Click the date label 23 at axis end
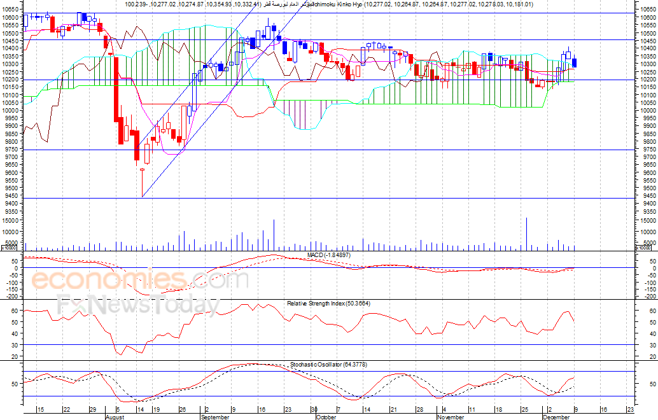Viewport: 658px width, 420px height. click(630, 410)
